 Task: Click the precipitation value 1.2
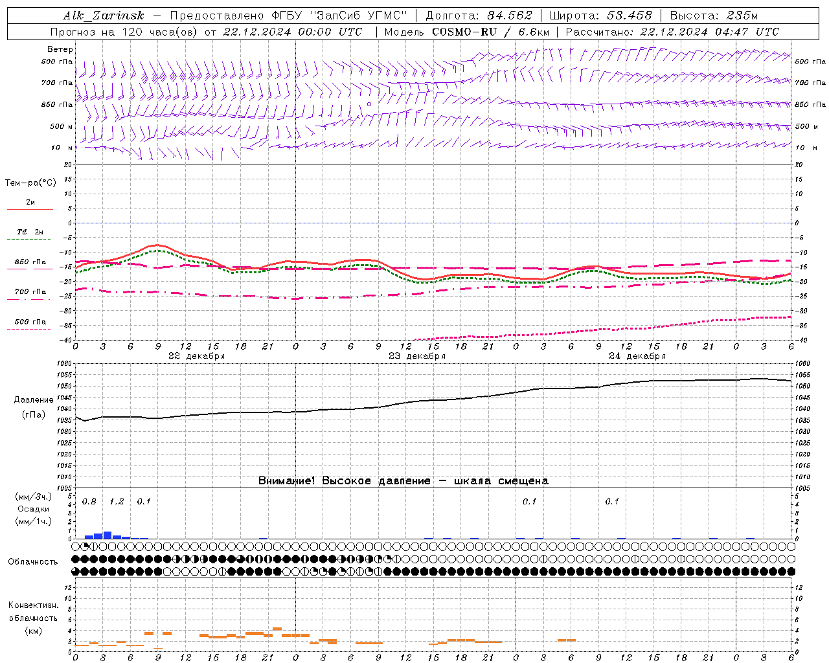(117, 502)
